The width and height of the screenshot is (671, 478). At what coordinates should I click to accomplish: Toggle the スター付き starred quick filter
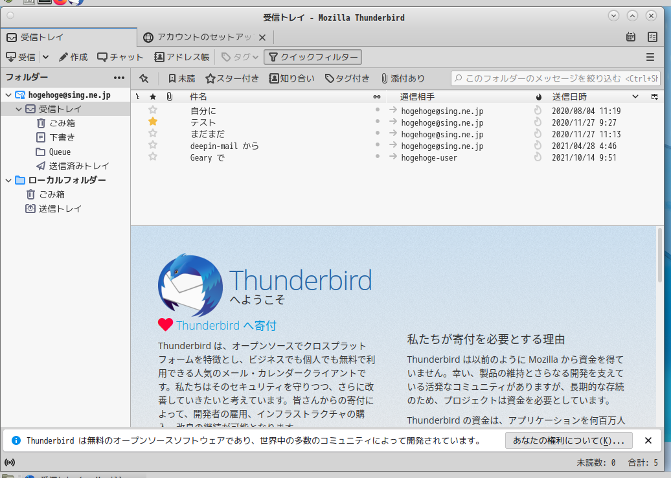point(232,78)
